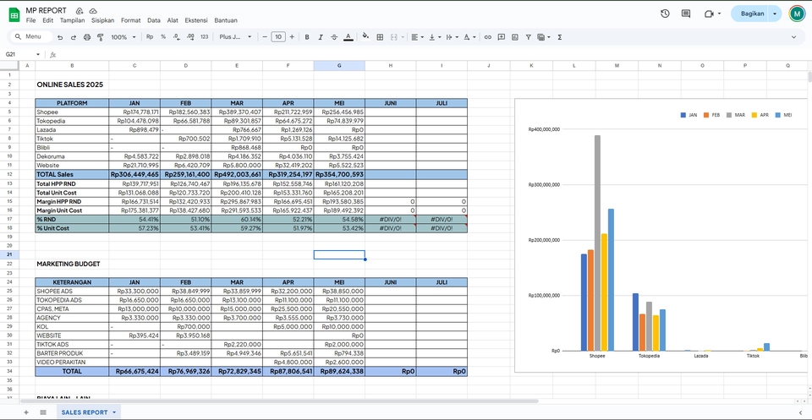Open the text color picker

(x=348, y=37)
